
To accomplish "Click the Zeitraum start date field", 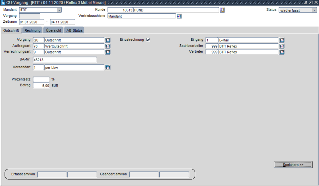I will click(x=32, y=22).
